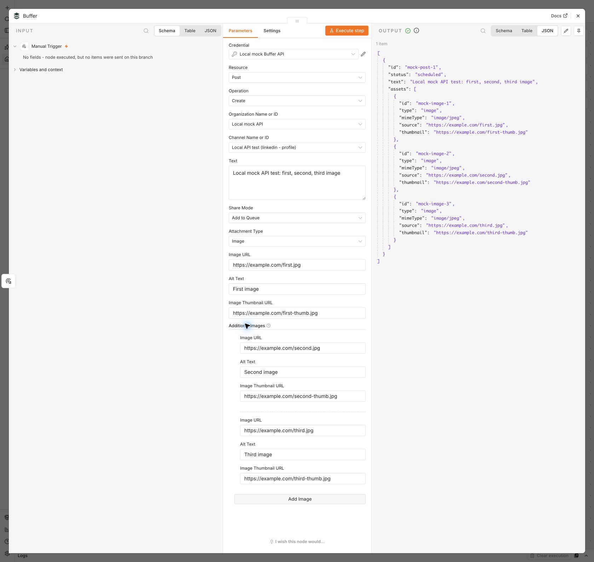Open the Attachment Type dropdown
Image resolution: width=594 pixels, height=562 pixels.
(297, 241)
